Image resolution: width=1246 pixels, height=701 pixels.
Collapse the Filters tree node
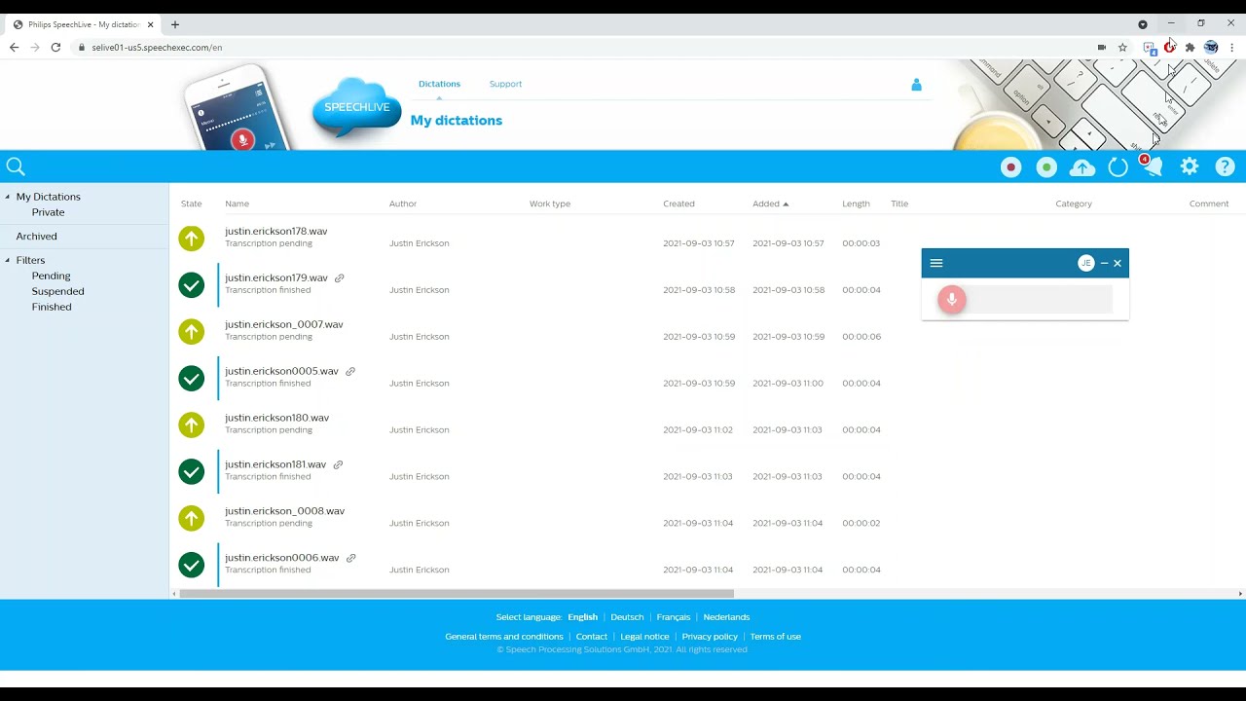pyautogui.click(x=8, y=260)
